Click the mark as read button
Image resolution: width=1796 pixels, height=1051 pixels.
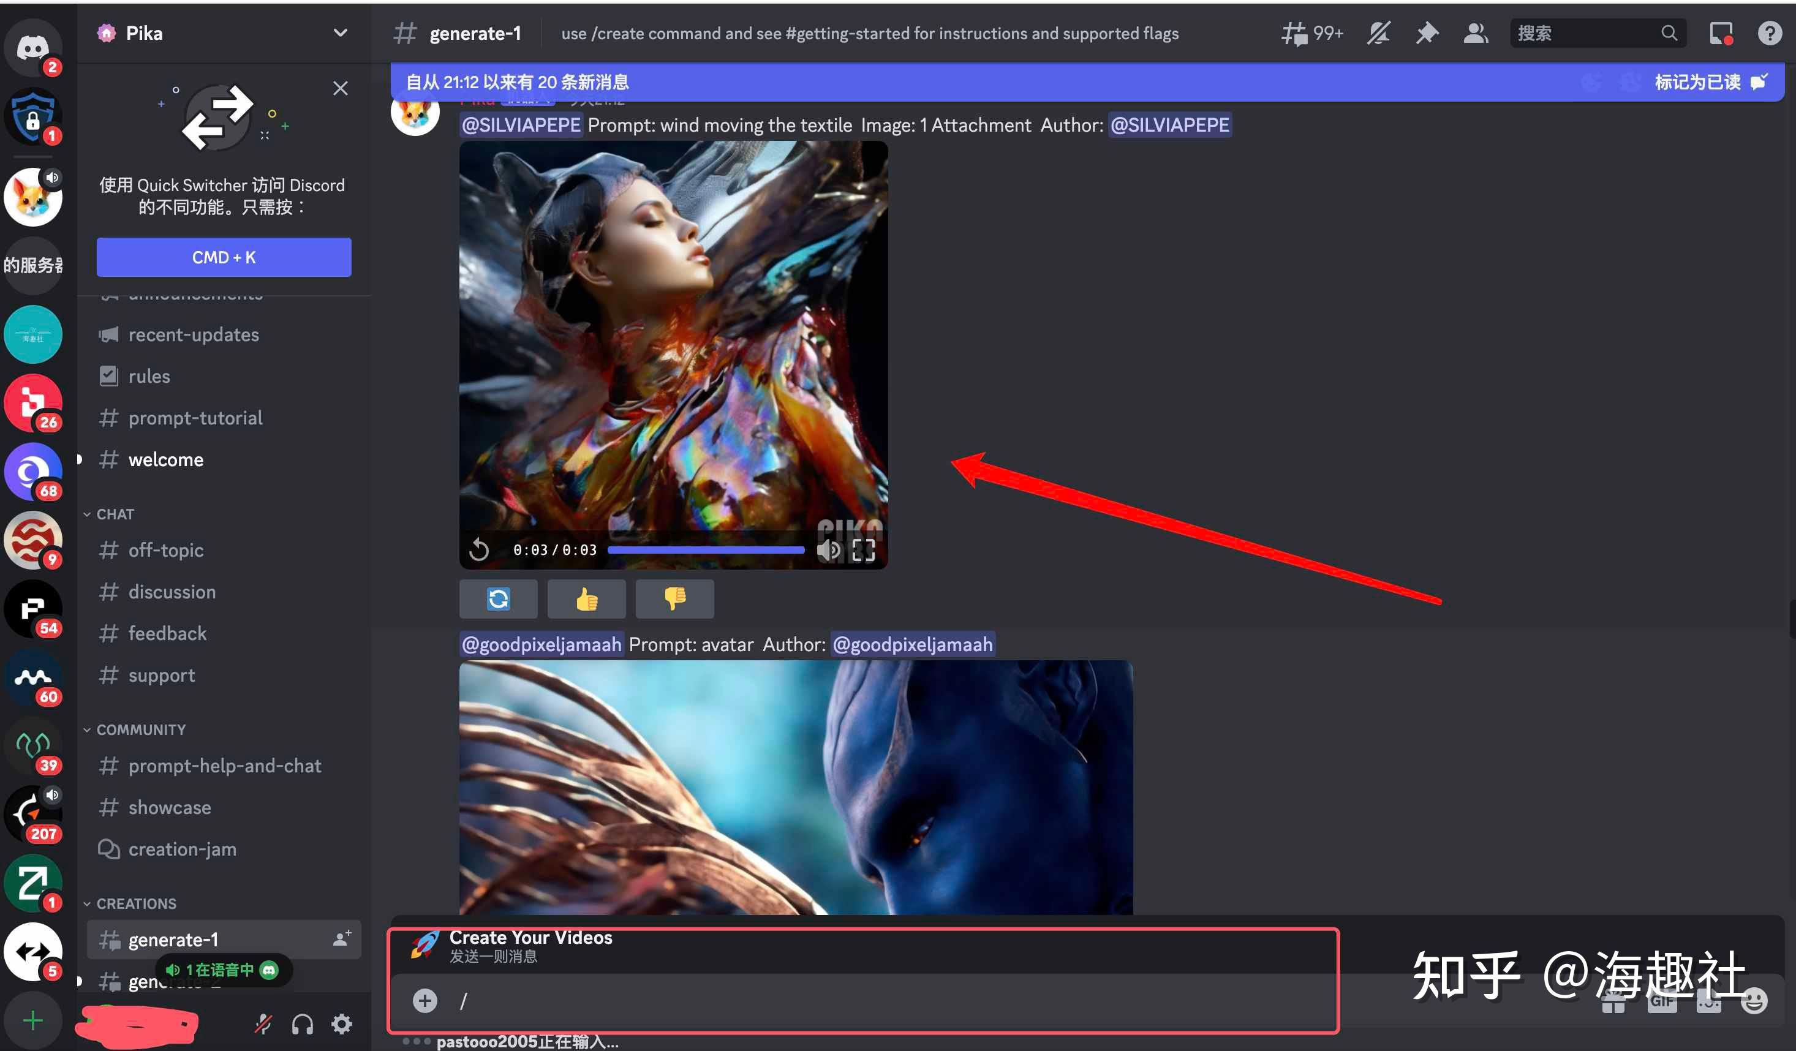click(1709, 82)
